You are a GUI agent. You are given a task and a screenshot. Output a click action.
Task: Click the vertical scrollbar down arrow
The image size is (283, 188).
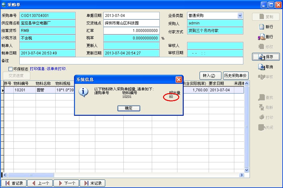click(x=246, y=170)
